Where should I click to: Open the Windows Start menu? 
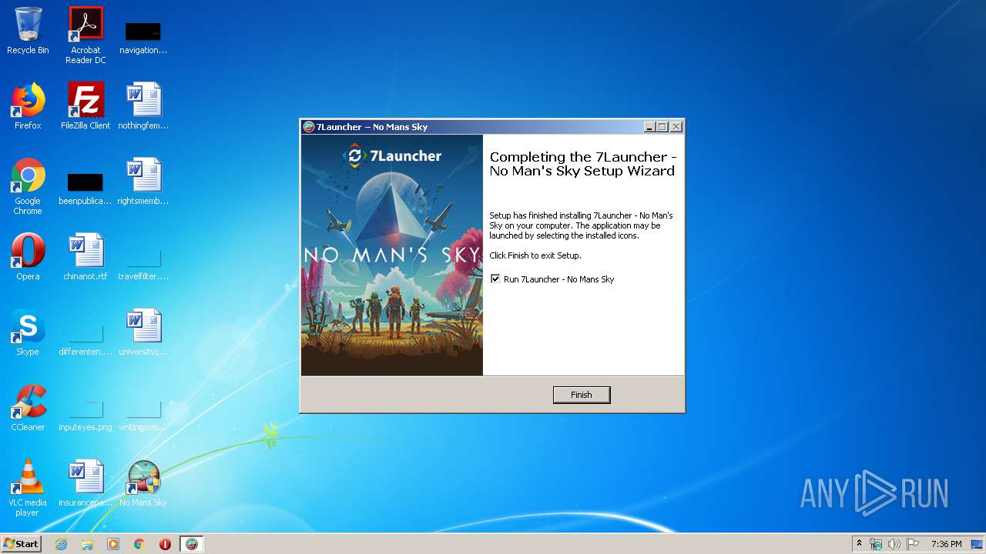(22, 543)
